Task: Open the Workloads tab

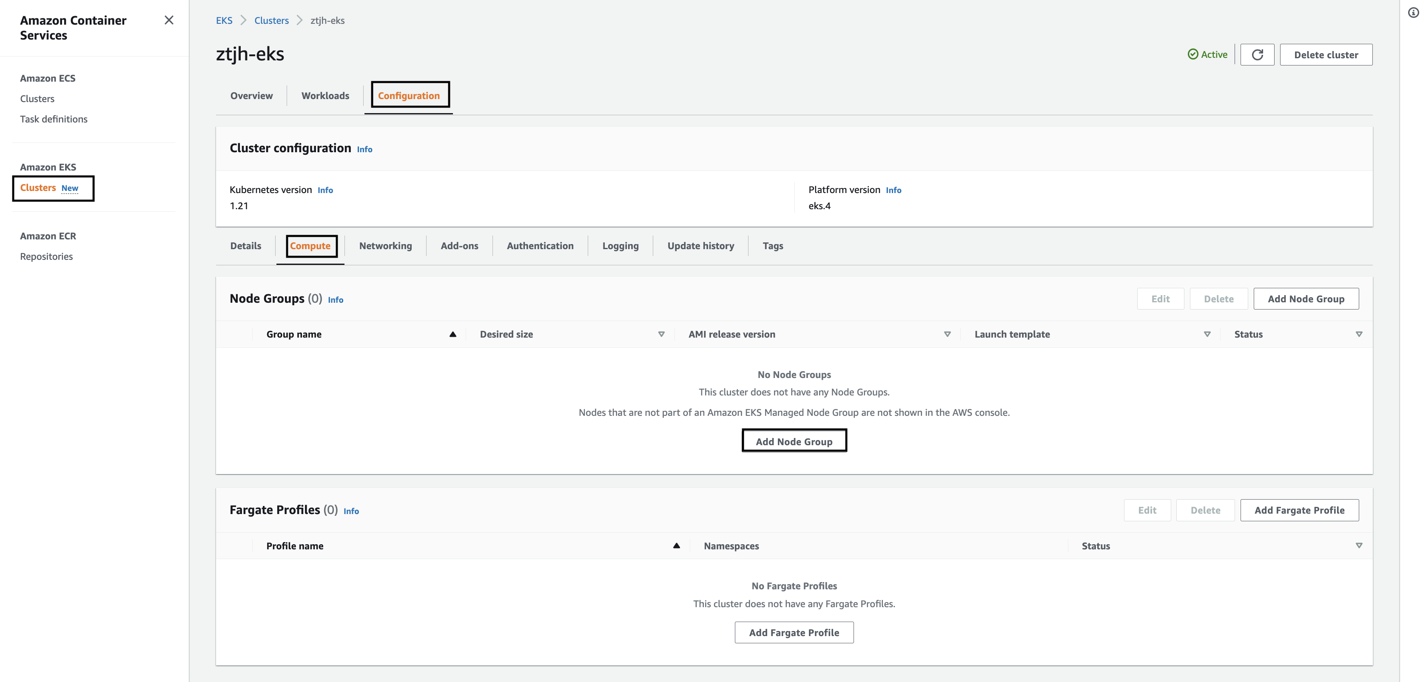Action: click(x=325, y=96)
